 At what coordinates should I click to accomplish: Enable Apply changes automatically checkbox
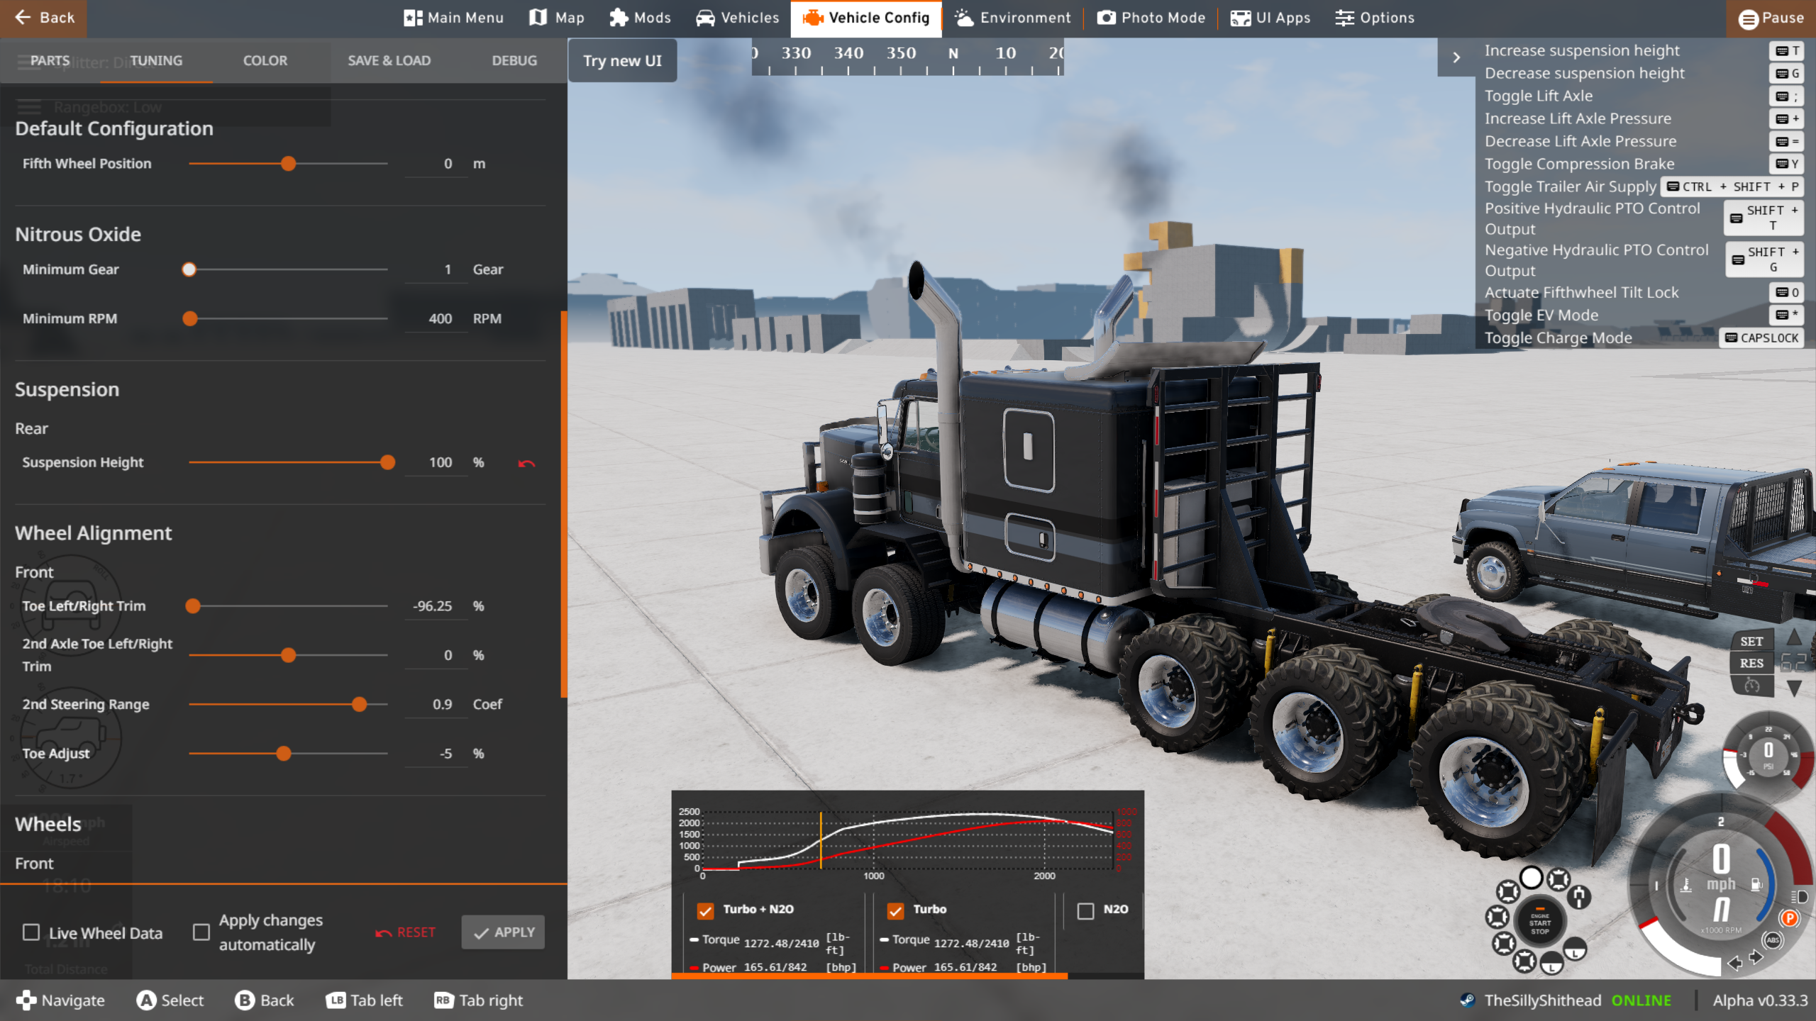[201, 932]
